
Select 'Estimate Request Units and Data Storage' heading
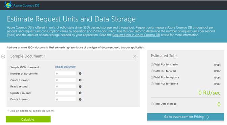click(71, 19)
